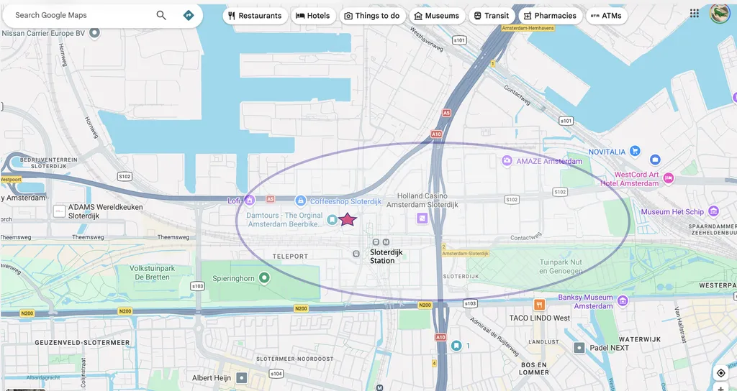The width and height of the screenshot is (737, 391).
Task: Select the Spieringhorn park marker
Action: pyautogui.click(x=264, y=277)
